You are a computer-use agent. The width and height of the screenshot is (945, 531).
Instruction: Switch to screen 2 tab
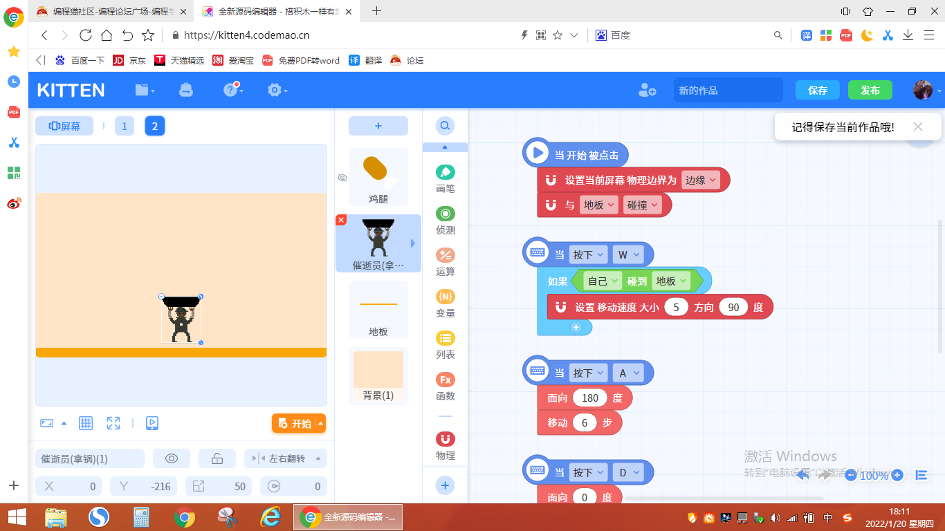tap(155, 126)
